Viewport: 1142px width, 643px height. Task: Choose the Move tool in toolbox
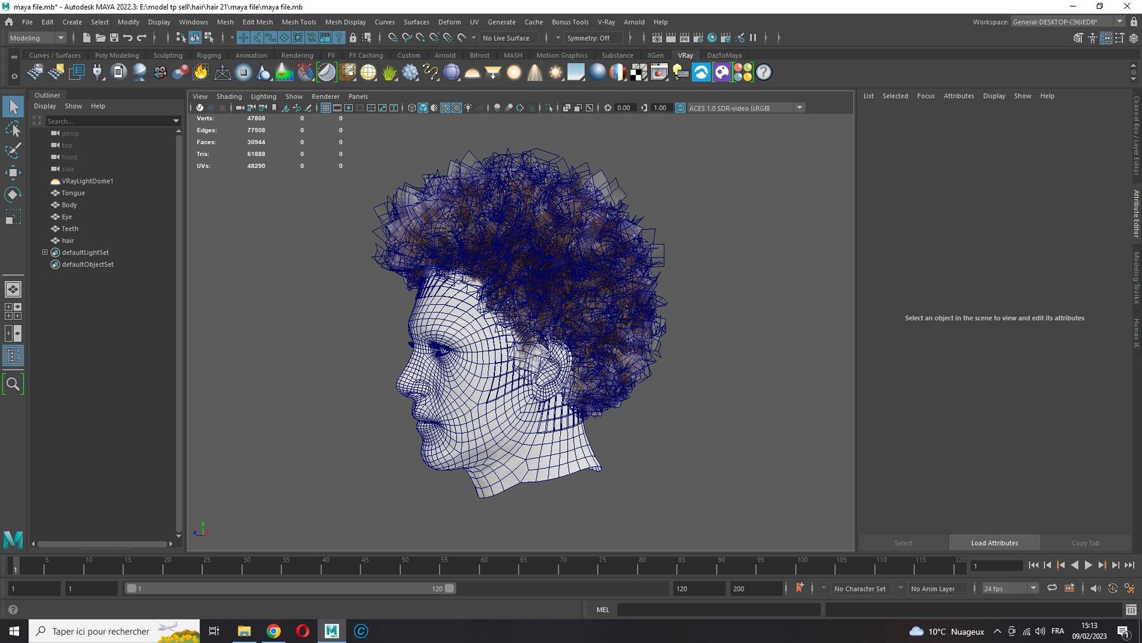click(13, 173)
